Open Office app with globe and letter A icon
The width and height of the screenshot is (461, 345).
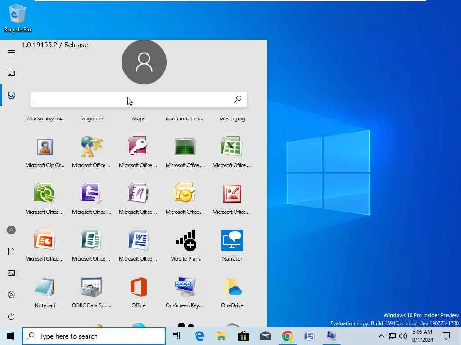[91, 152]
